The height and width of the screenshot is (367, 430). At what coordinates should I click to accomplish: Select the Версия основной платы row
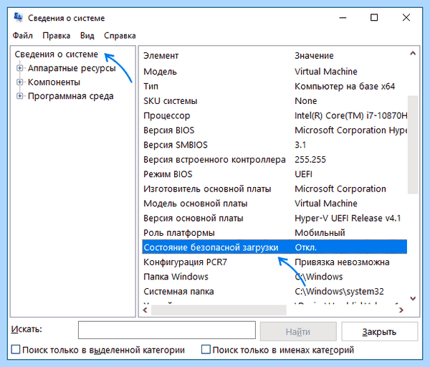(x=274, y=219)
